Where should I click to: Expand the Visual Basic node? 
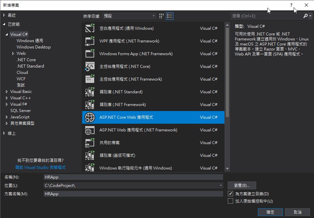7,92
